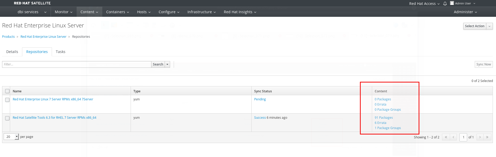496x157 pixels.
Task: Go to previous page arrow icon
Action: 453,137
